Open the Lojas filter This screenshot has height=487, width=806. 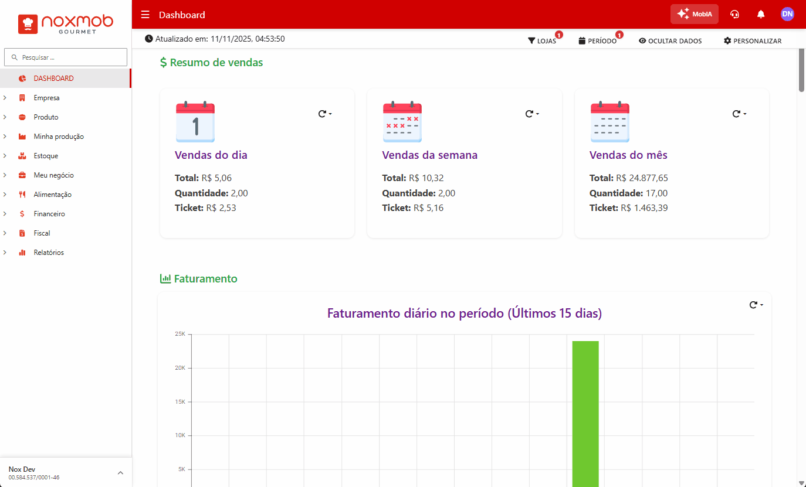click(542, 41)
